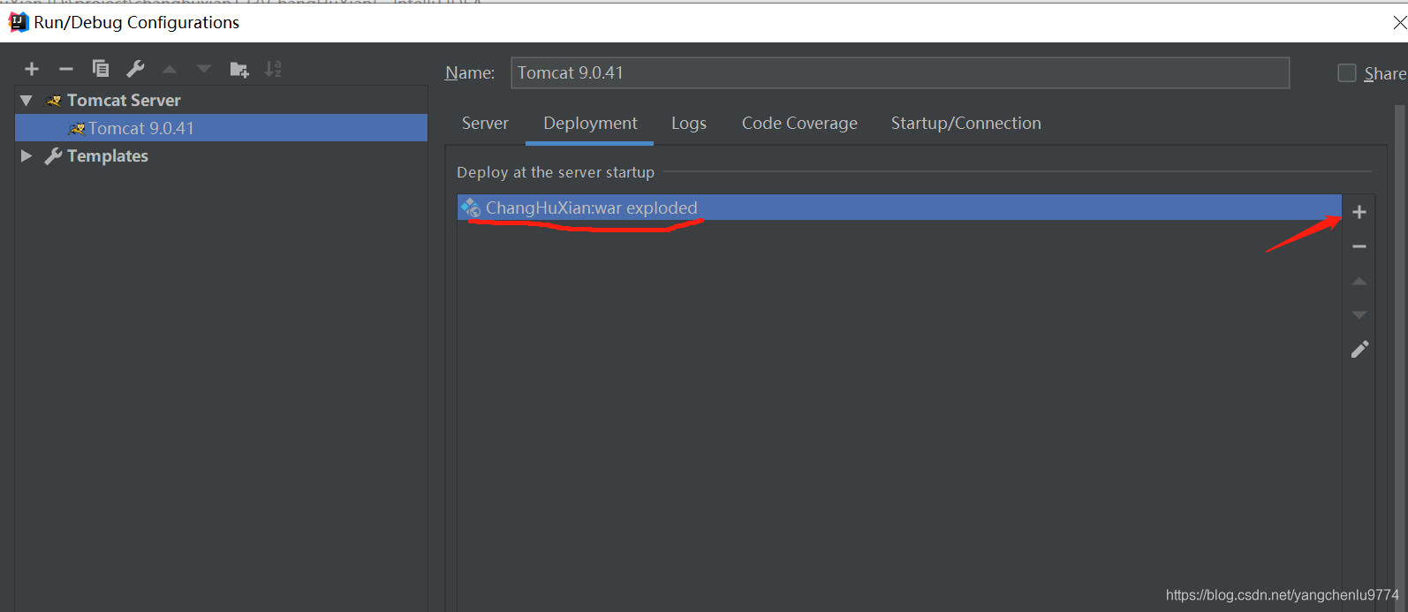Switch to the Logs tab
1408x612 pixels.
click(689, 124)
